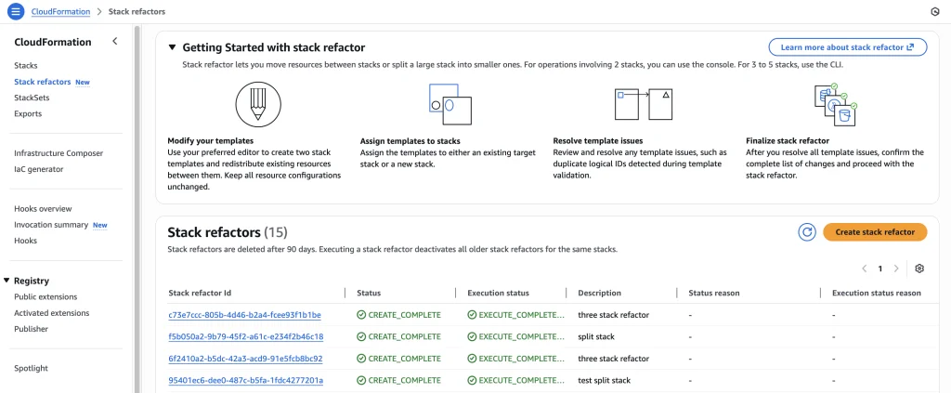Click the CloudFormation sidebar title
This screenshot has height=393, width=951.
click(53, 42)
